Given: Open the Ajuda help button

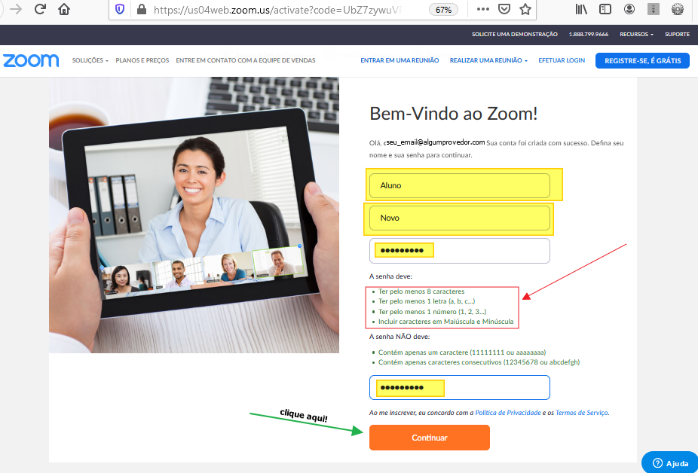Looking at the screenshot, I should coord(669,462).
